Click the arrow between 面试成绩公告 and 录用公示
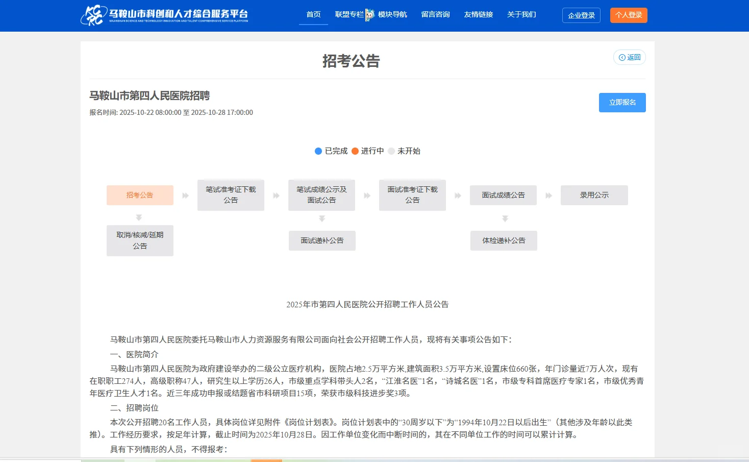This screenshot has height=462, width=749. pos(548,195)
